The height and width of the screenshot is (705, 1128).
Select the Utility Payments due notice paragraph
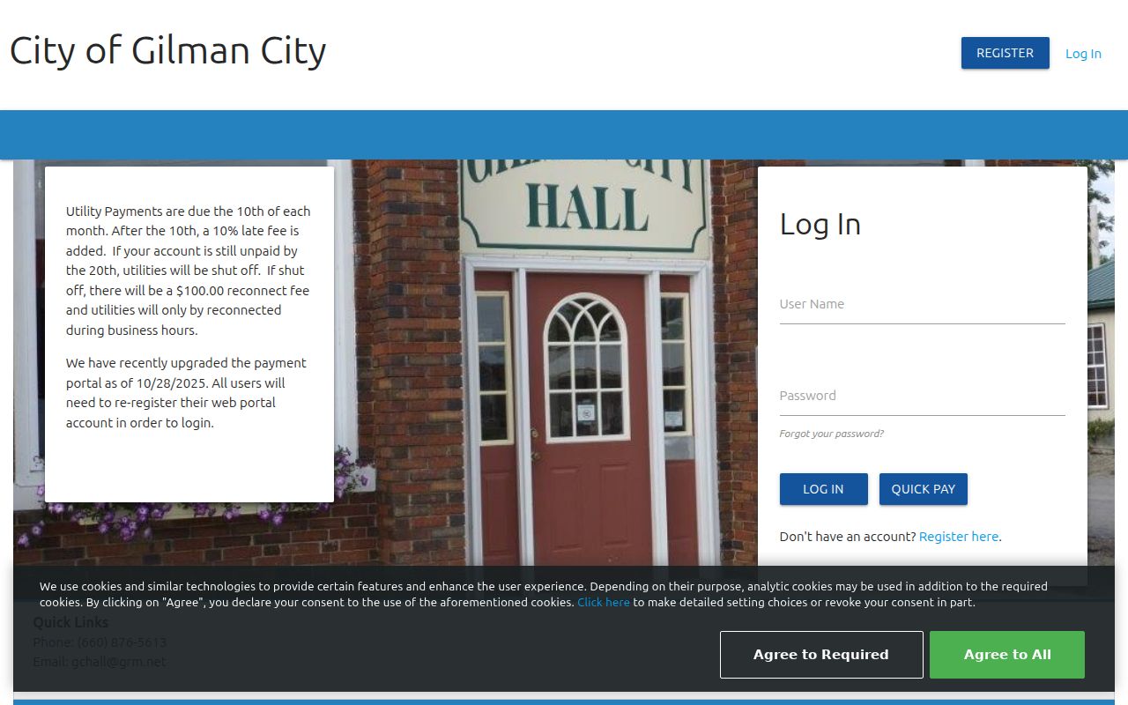point(189,271)
